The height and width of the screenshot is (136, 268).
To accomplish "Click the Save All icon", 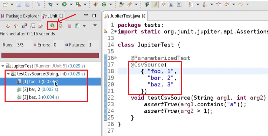I will click(27, 5).
